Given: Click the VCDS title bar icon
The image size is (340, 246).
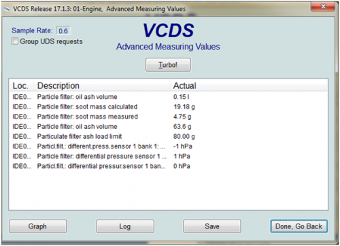Looking at the screenshot, I should click(x=6, y=9).
